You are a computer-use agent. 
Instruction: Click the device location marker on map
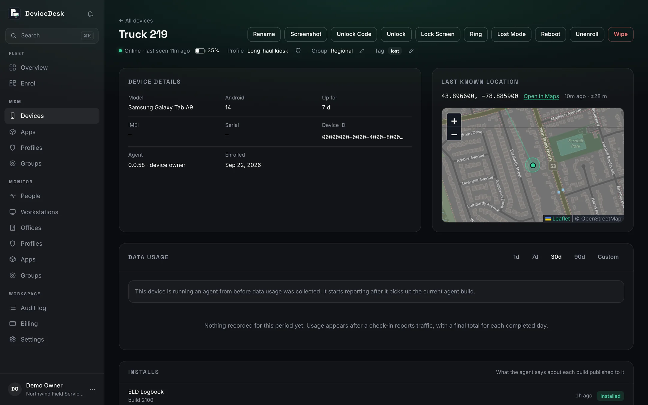[x=533, y=165]
